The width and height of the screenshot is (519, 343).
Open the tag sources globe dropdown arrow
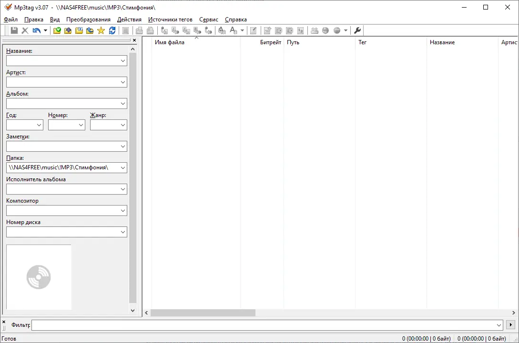click(346, 30)
